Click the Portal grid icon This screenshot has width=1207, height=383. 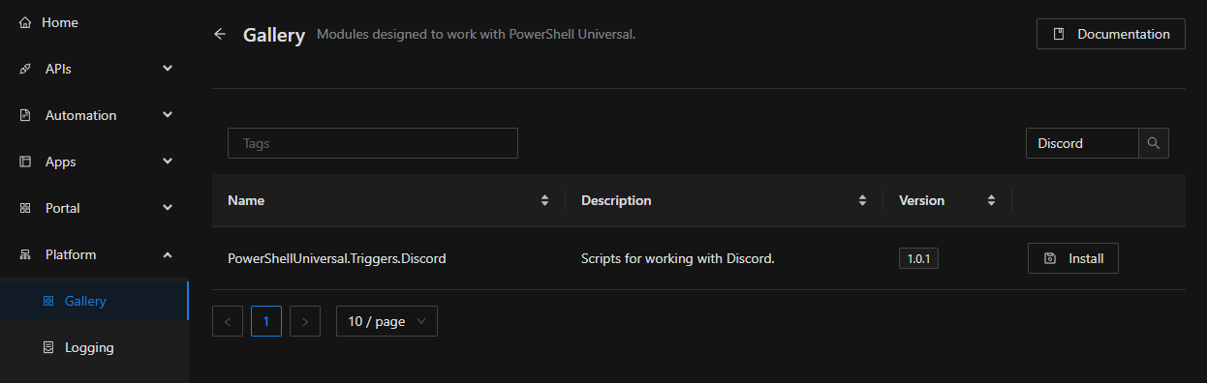(25, 208)
